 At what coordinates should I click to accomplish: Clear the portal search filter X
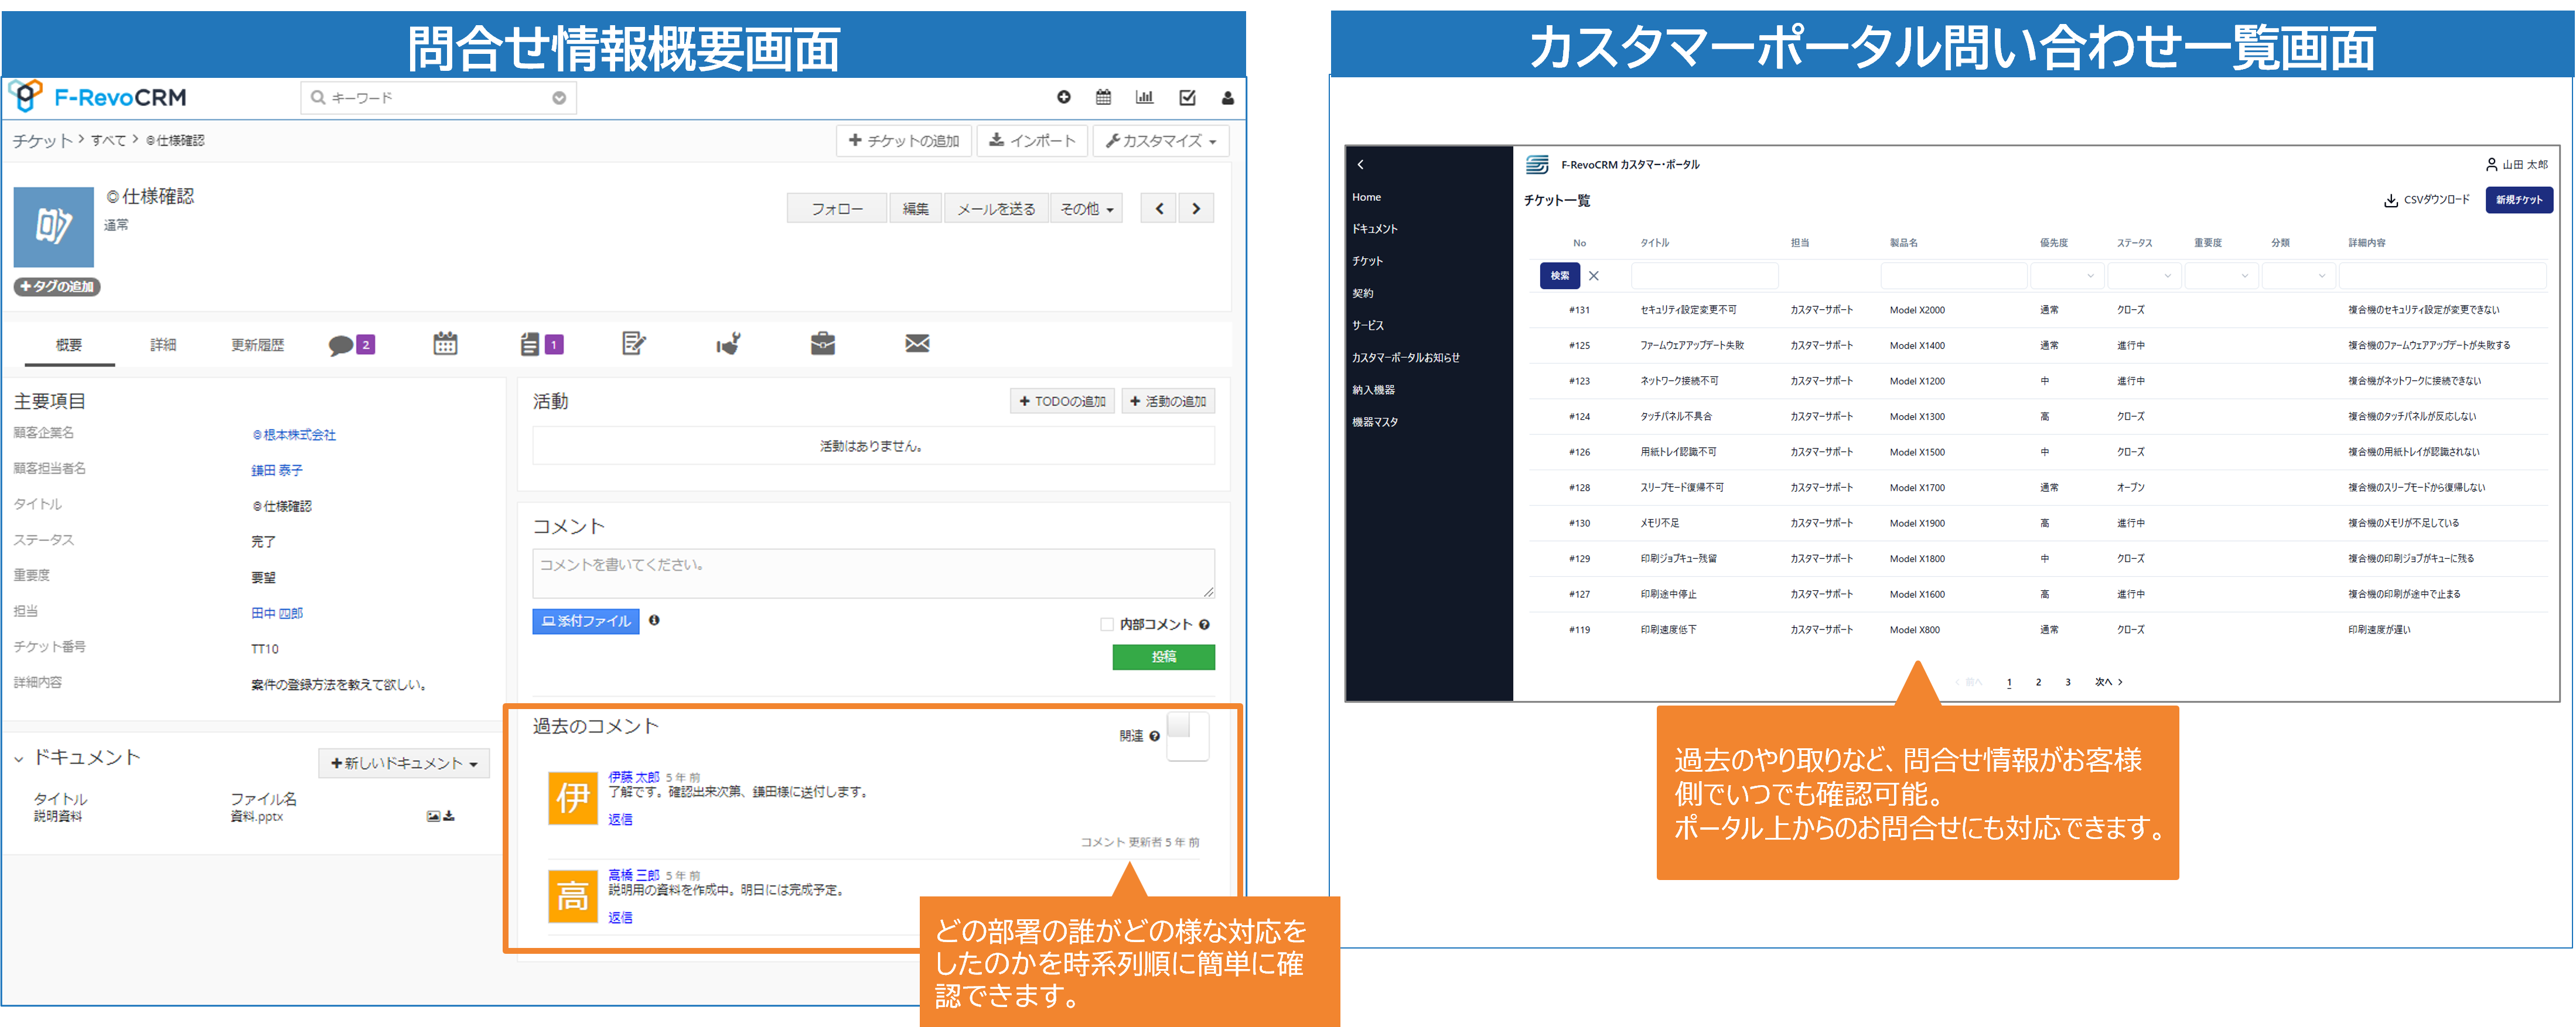(x=1594, y=276)
